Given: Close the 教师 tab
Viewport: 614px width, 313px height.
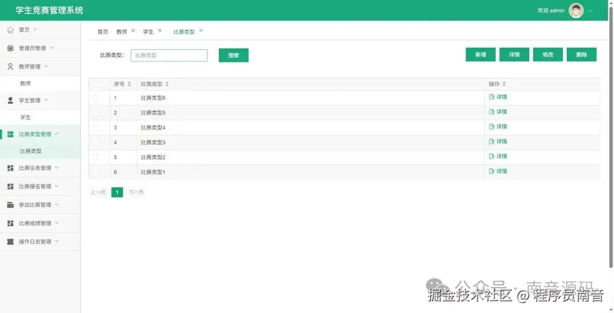Looking at the screenshot, I should [x=133, y=30].
